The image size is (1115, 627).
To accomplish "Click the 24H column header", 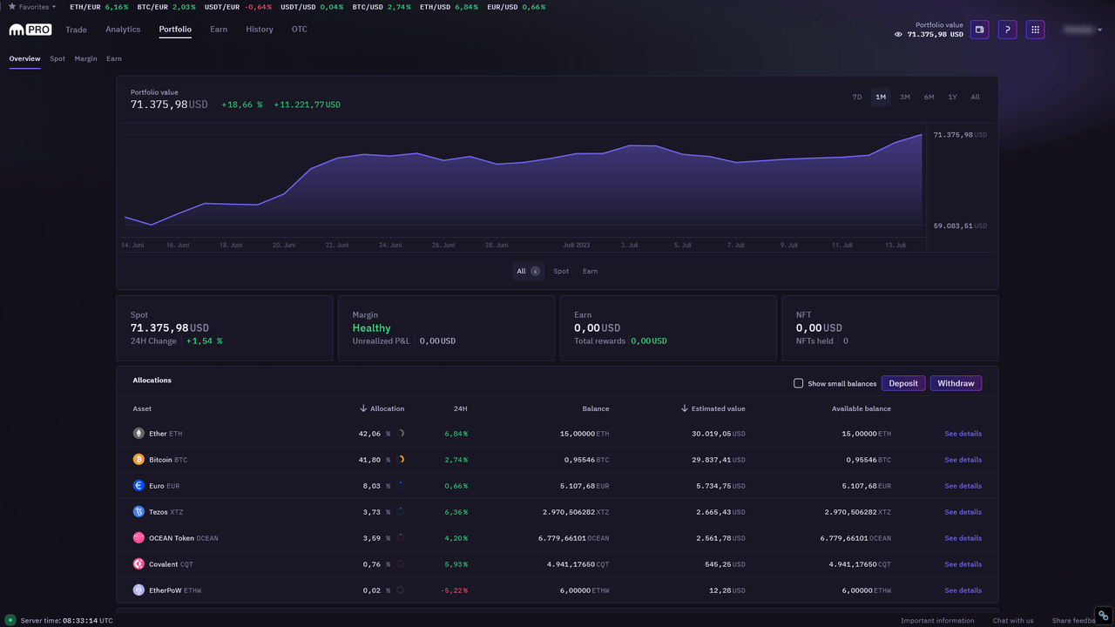I will coord(461,408).
